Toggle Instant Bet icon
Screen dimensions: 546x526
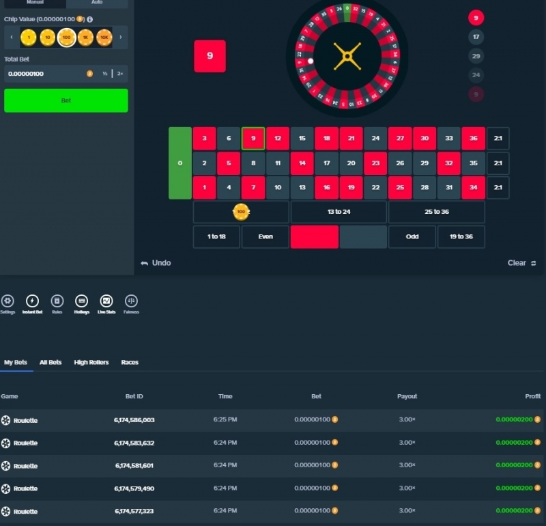click(32, 301)
